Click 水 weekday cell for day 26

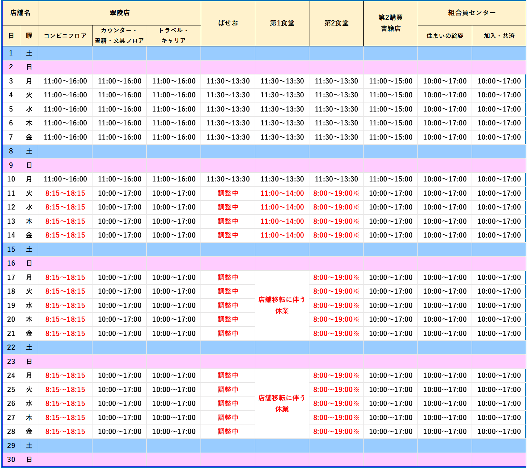29,404
